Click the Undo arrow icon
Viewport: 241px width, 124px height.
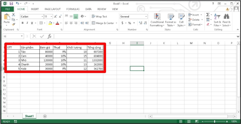[x=17, y=3]
